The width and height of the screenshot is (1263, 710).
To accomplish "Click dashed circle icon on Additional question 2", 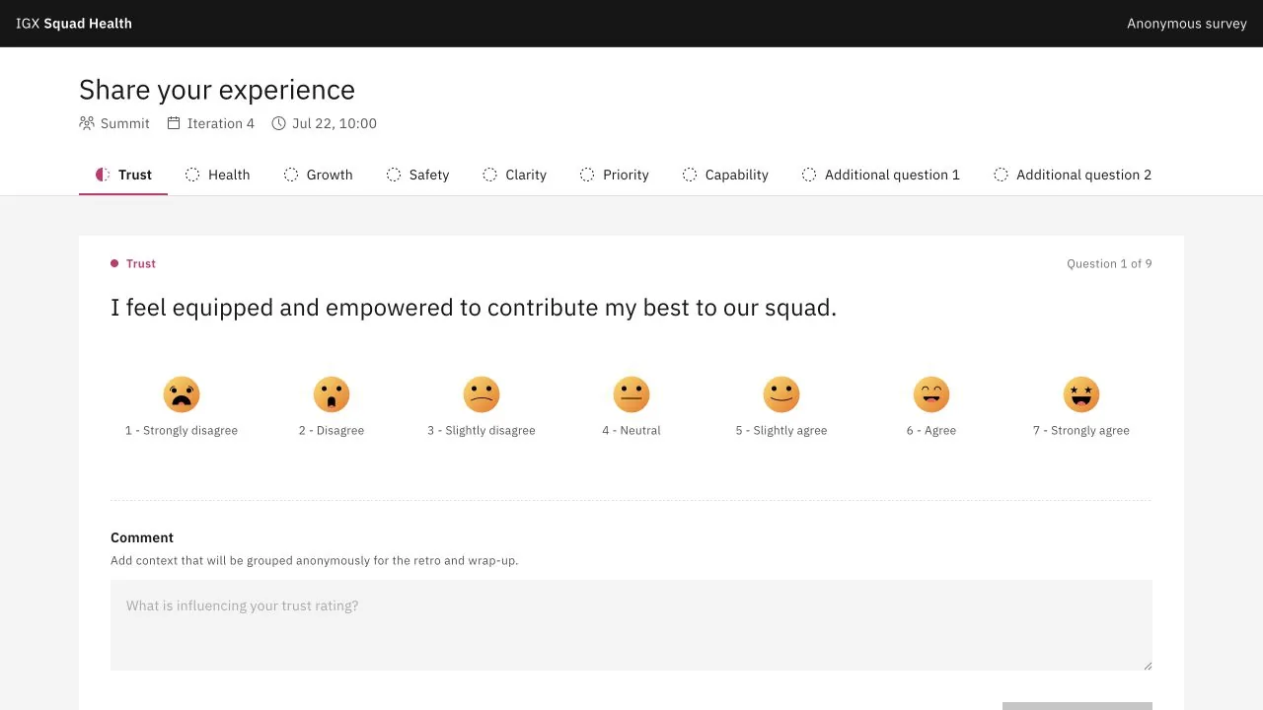I will click(x=1001, y=175).
